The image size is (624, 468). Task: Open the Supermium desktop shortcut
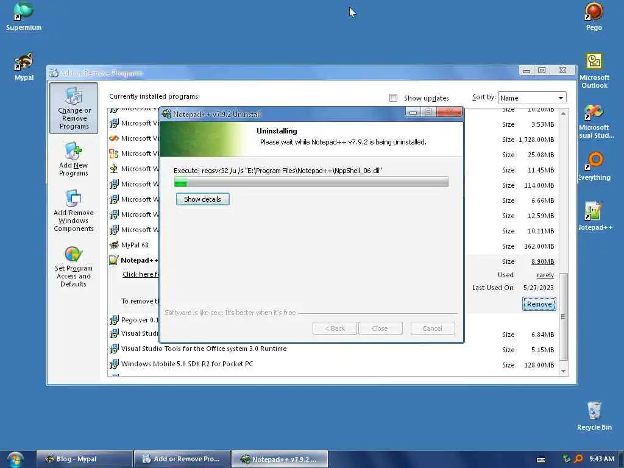(24, 16)
